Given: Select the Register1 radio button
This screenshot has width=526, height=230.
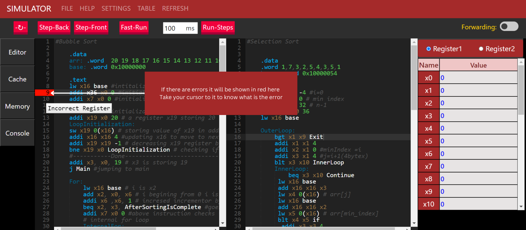Looking at the screenshot, I should pyautogui.click(x=429, y=49).
